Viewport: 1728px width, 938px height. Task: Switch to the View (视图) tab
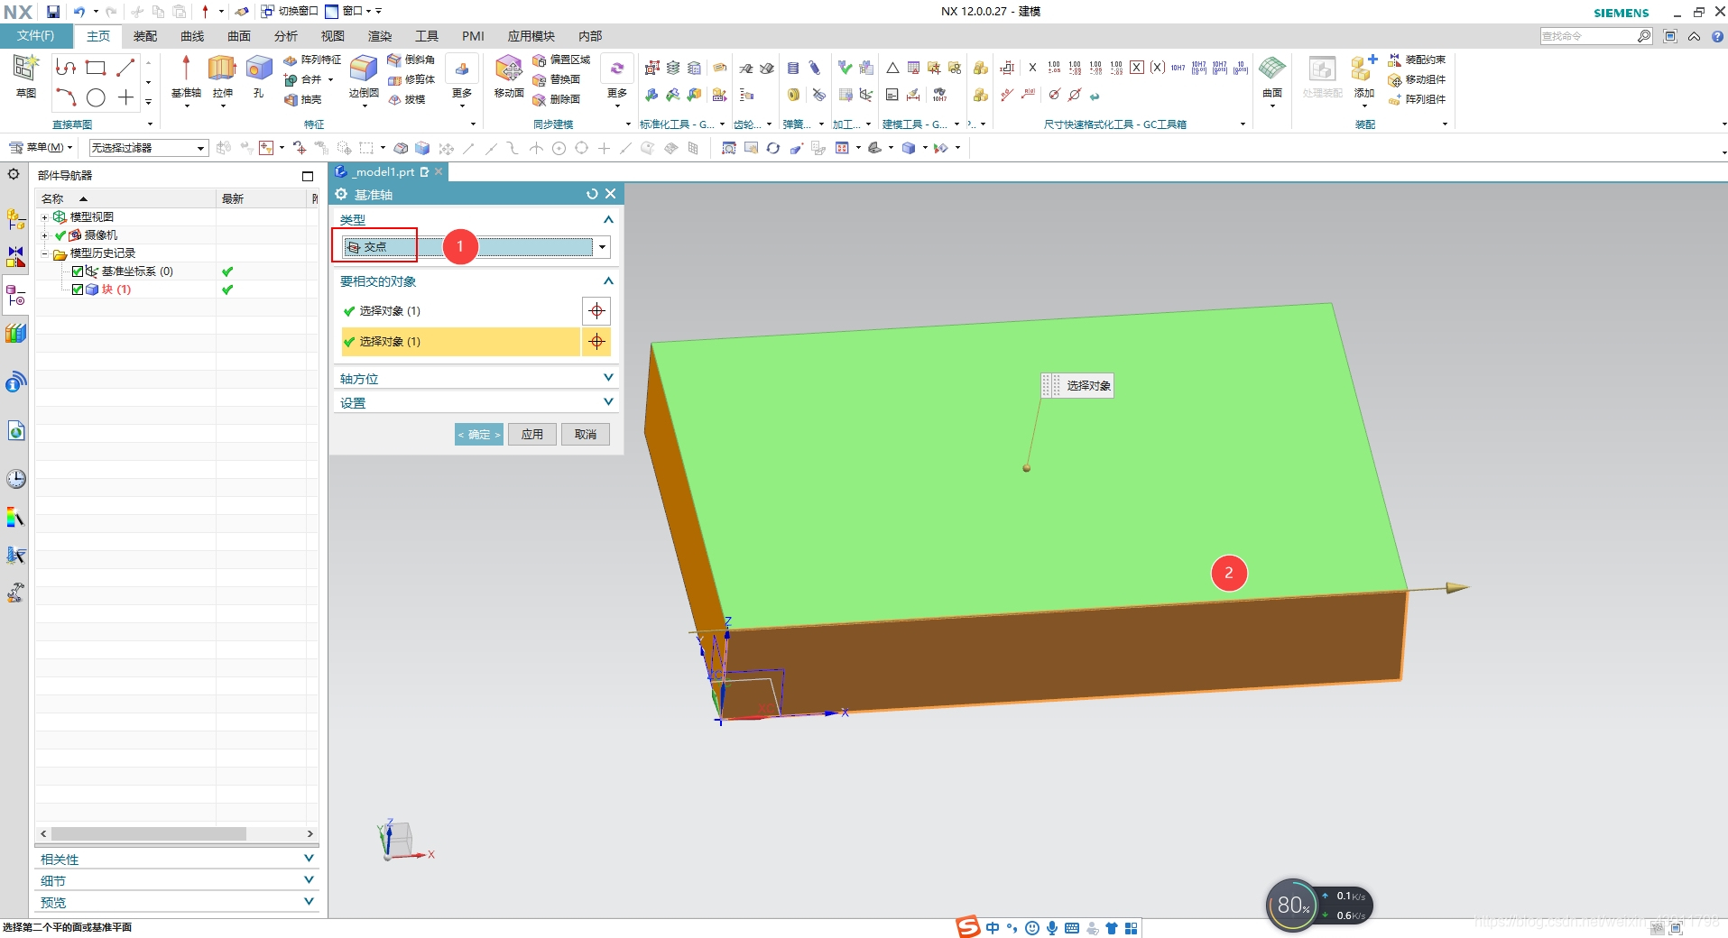tap(333, 36)
